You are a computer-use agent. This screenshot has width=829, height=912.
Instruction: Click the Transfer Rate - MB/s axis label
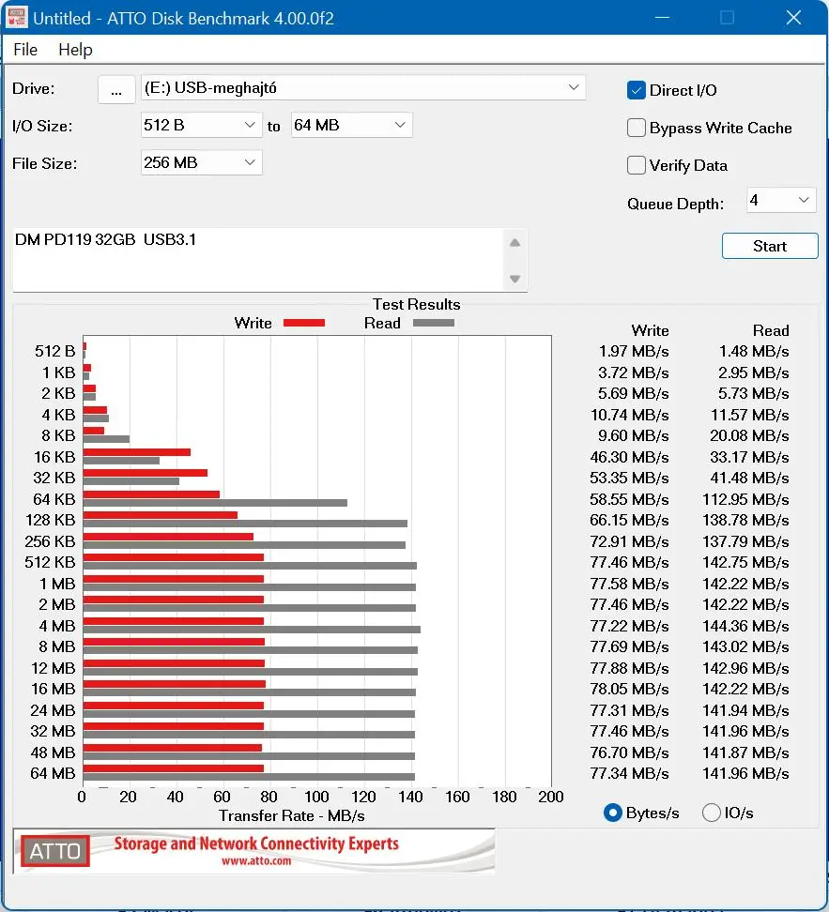(292, 816)
